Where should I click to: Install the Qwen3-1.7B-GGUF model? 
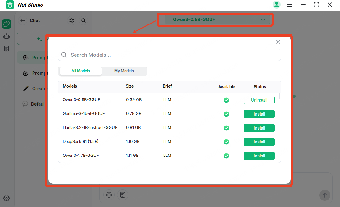coord(259,156)
